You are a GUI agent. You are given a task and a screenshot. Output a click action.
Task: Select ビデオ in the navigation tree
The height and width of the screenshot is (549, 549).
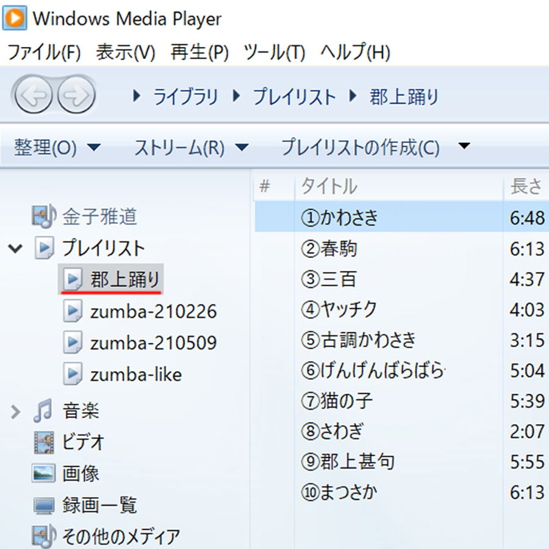[84, 442]
